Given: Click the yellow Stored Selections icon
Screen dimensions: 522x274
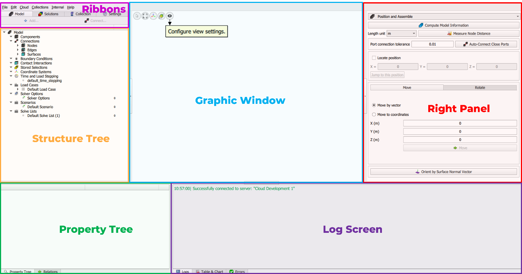Looking at the screenshot, I should (16, 67).
